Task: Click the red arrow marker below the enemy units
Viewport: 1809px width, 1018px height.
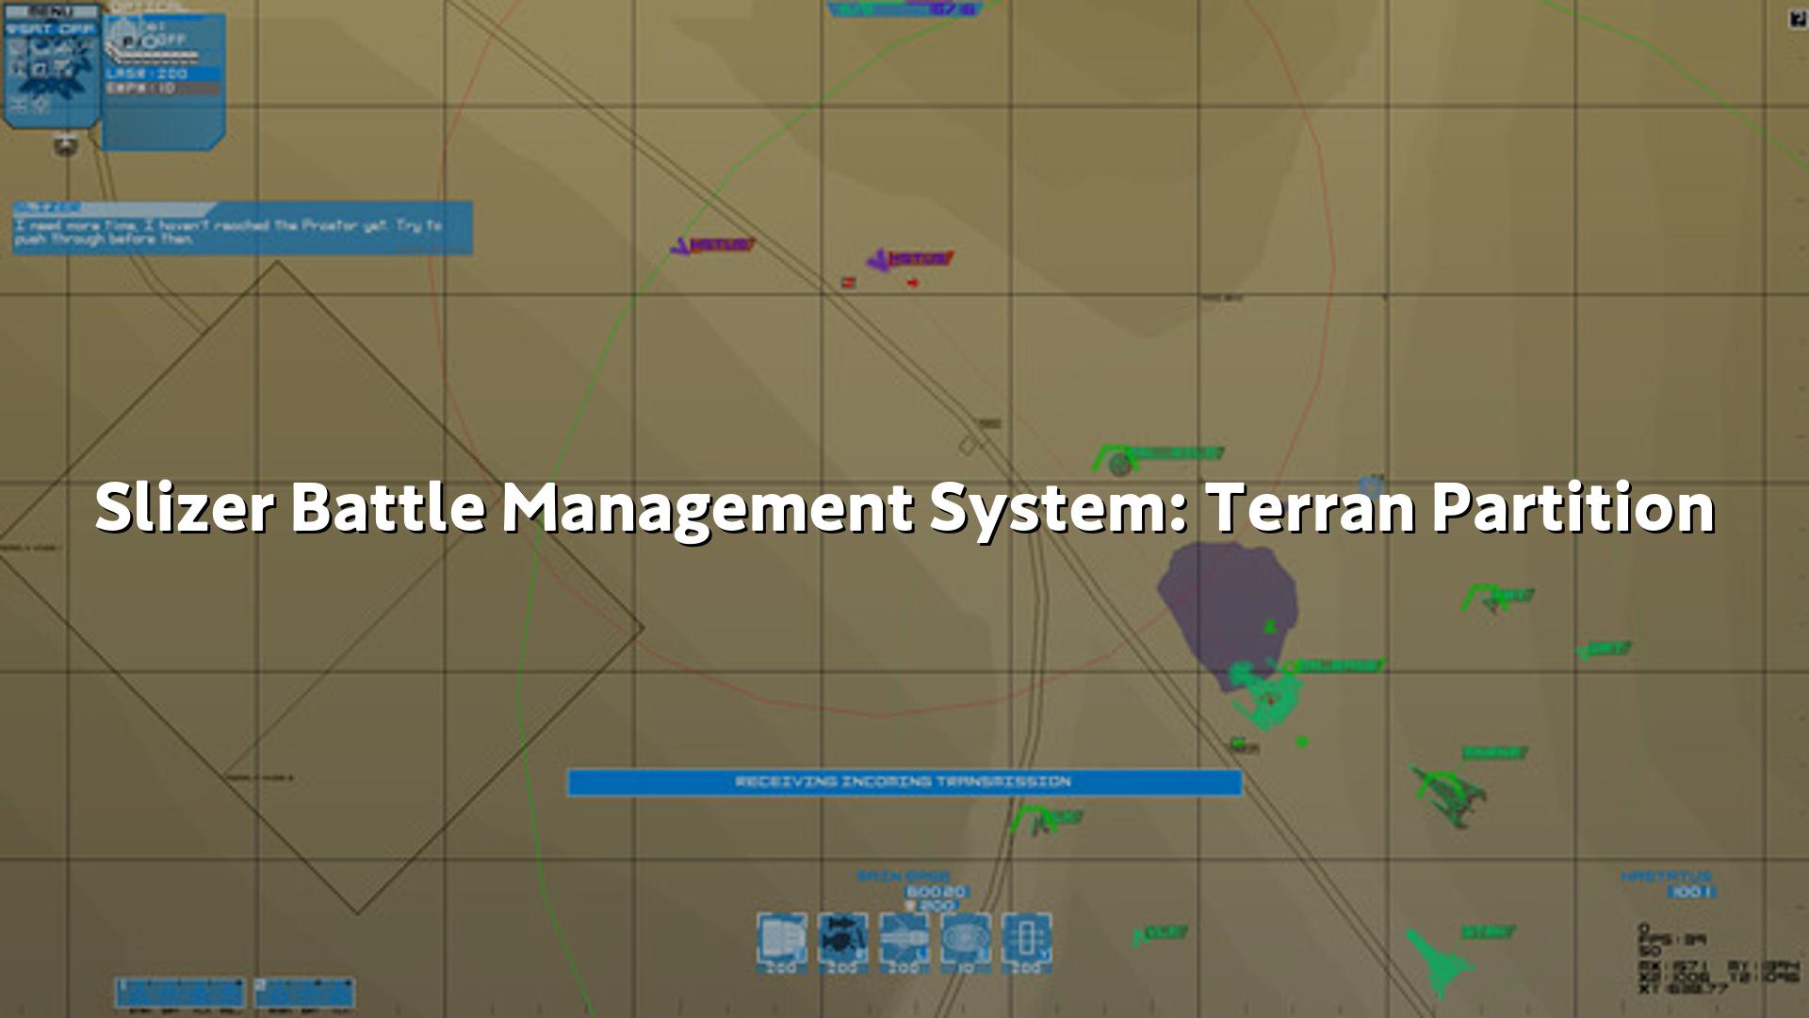Action: [x=912, y=282]
